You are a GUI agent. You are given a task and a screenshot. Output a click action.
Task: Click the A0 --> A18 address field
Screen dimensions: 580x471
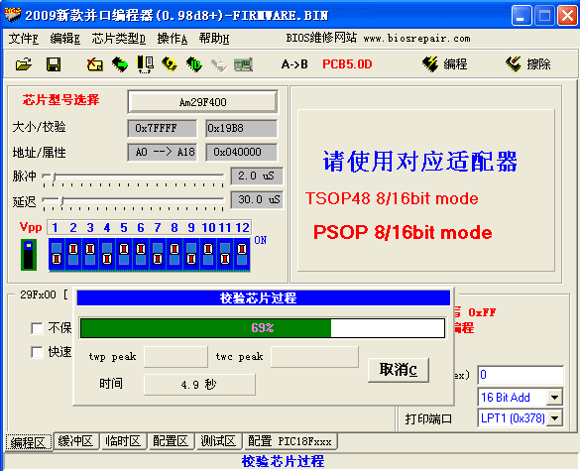click(x=162, y=152)
